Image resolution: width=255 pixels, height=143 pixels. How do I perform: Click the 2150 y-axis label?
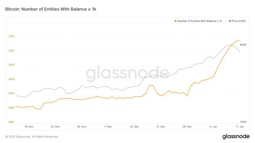tap(11, 36)
